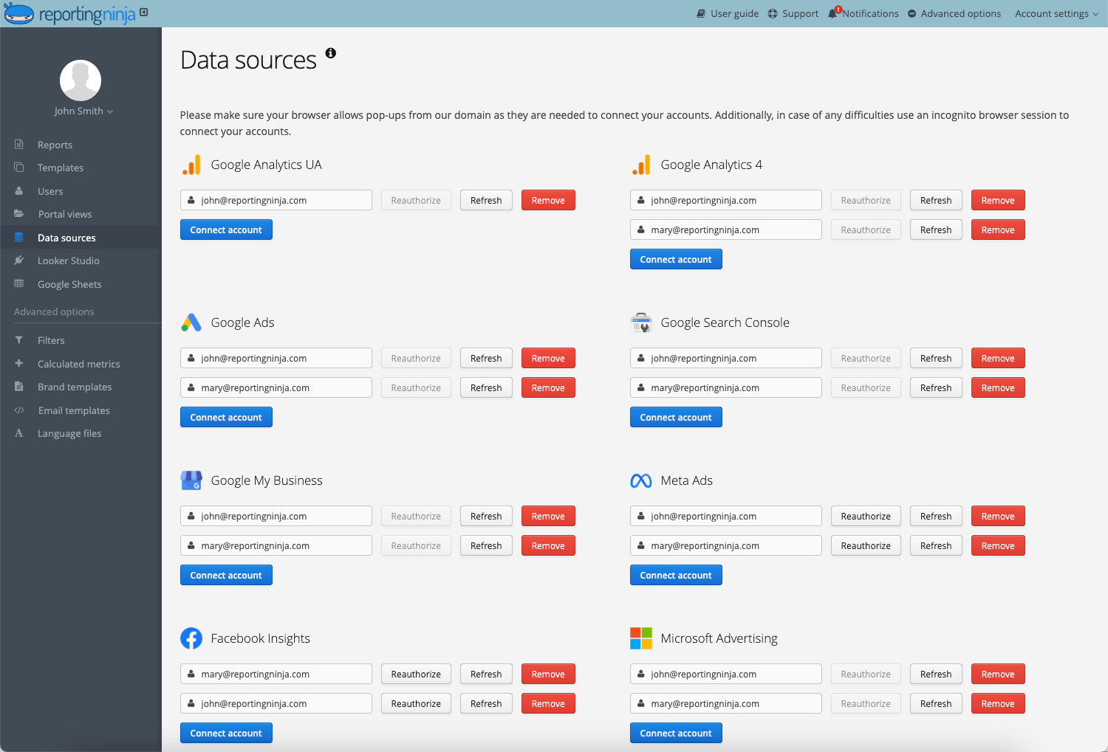The width and height of the screenshot is (1108, 752).
Task: Toggle the sidebar collapse icon beside the logo
Action: click(144, 12)
